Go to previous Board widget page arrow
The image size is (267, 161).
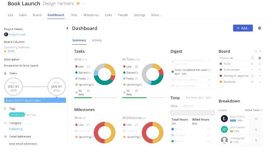pos(256,51)
